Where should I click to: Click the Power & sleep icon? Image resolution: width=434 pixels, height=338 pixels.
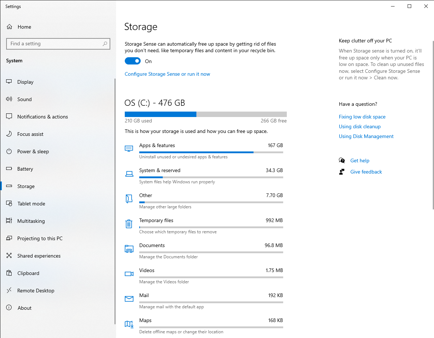pyautogui.click(x=9, y=151)
